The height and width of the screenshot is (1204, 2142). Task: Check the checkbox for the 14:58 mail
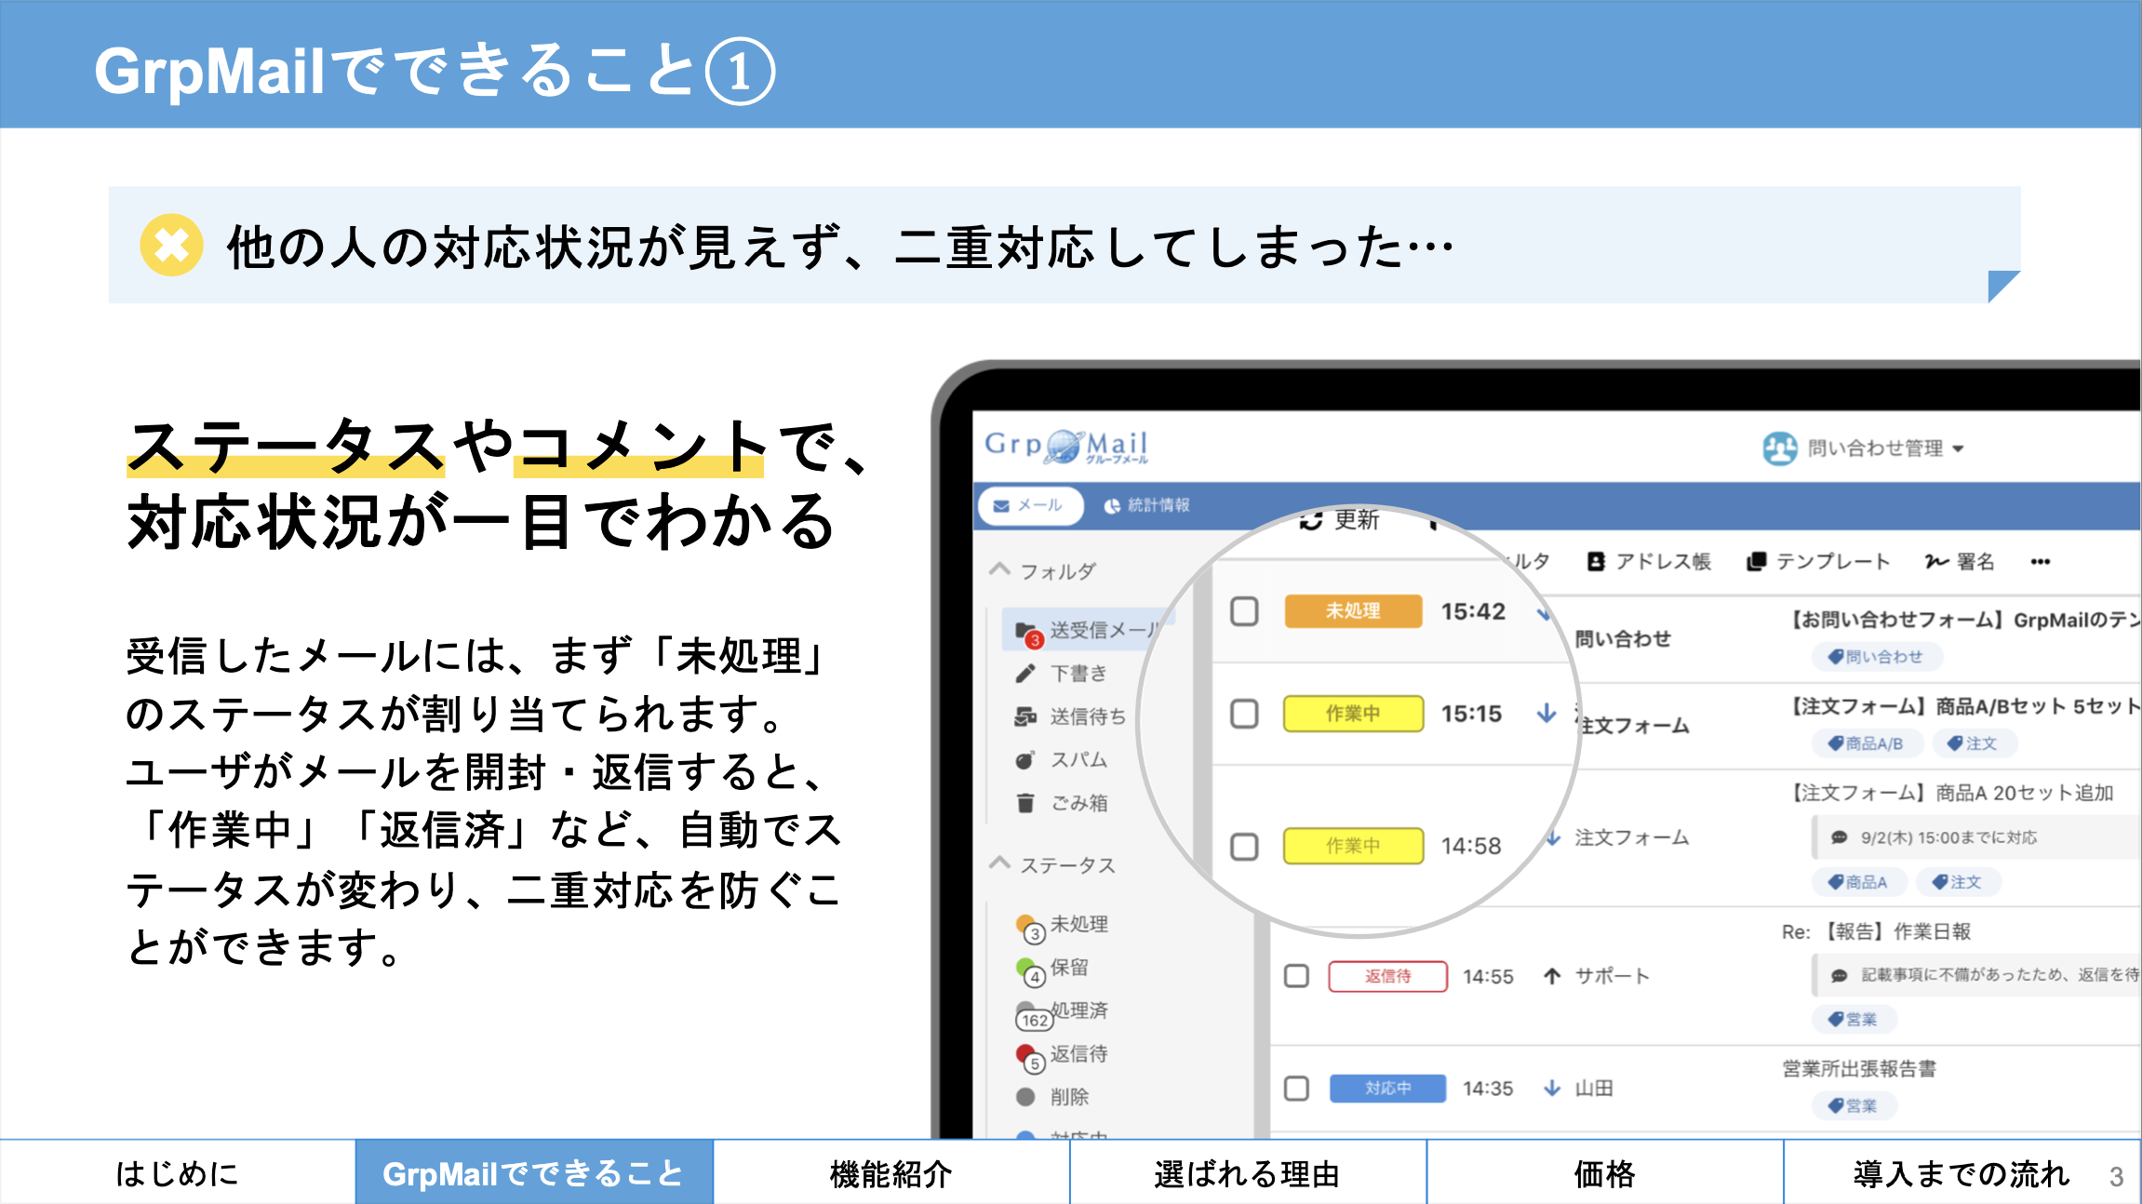[1244, 846]
